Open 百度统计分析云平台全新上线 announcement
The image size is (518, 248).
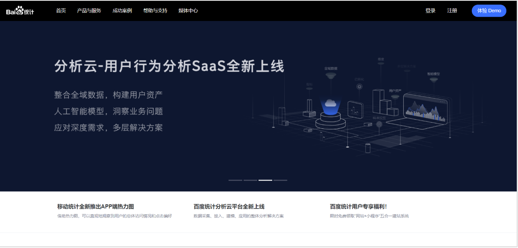coord(229,206)
